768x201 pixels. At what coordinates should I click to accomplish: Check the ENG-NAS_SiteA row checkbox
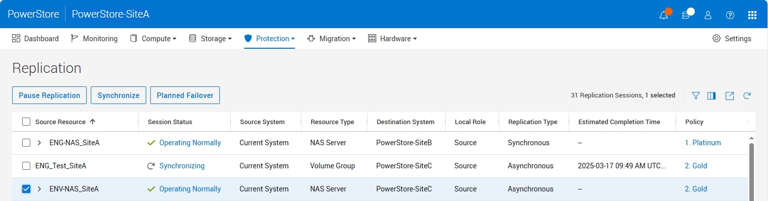click(27, 143)
